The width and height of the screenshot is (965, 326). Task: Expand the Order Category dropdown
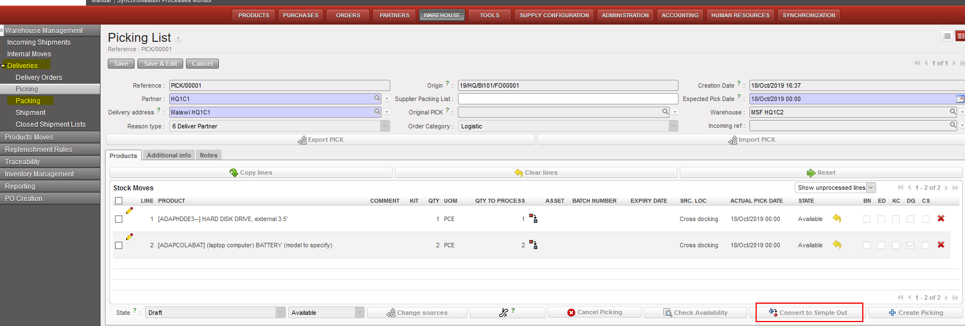coord(673,126)
